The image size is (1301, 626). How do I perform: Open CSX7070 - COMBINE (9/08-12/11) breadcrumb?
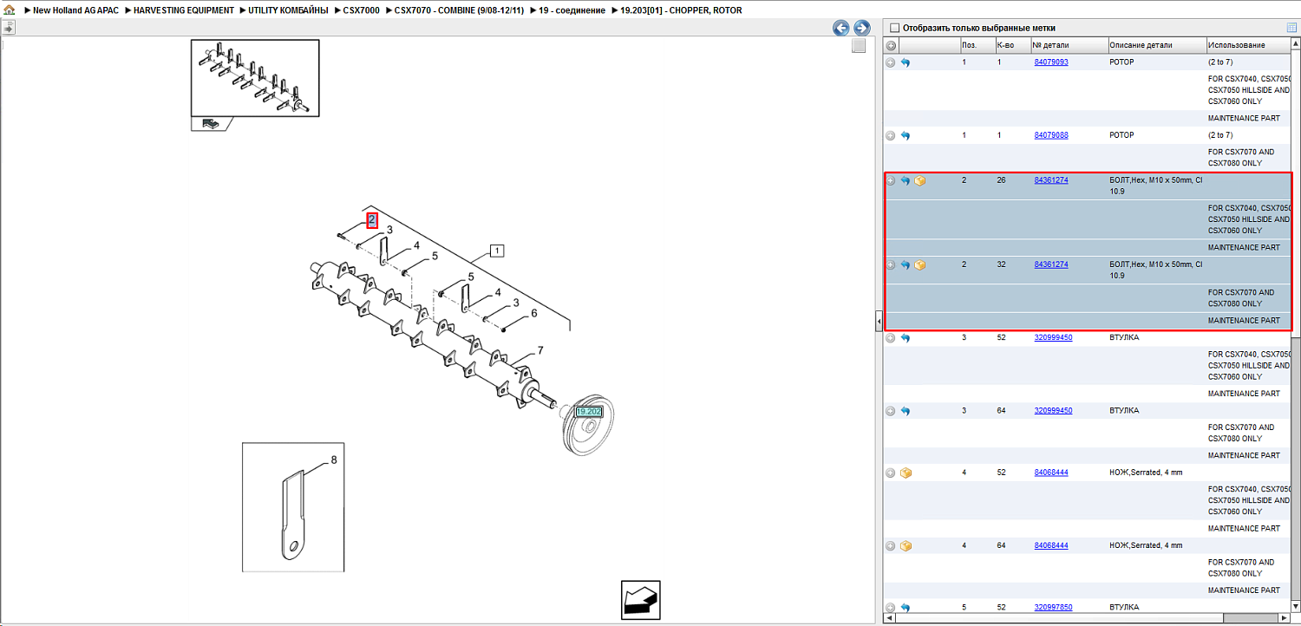459,10
